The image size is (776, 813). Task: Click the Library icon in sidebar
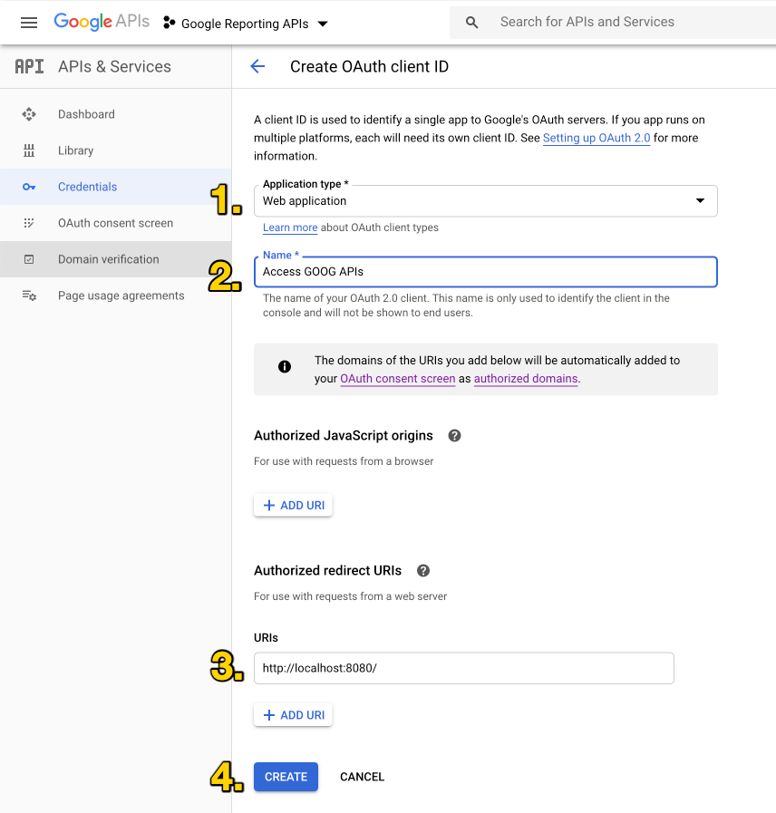tap(29, 150)
